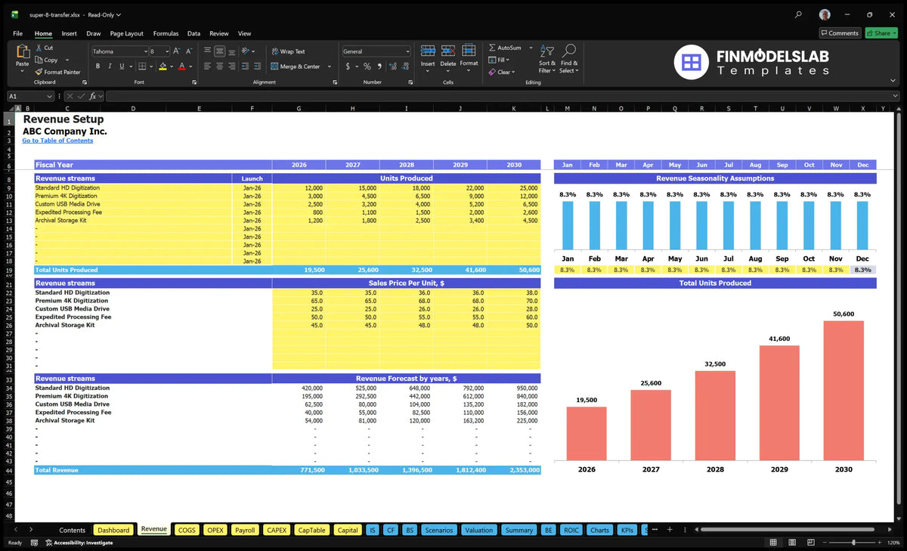Toggle center horizontal alignment
907x551 pixels.
coord(219,67)
